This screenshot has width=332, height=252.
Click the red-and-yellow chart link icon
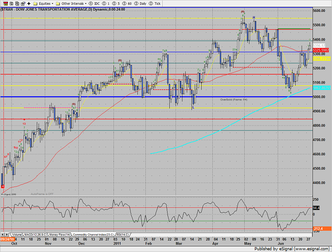click(x=6, y=4)
